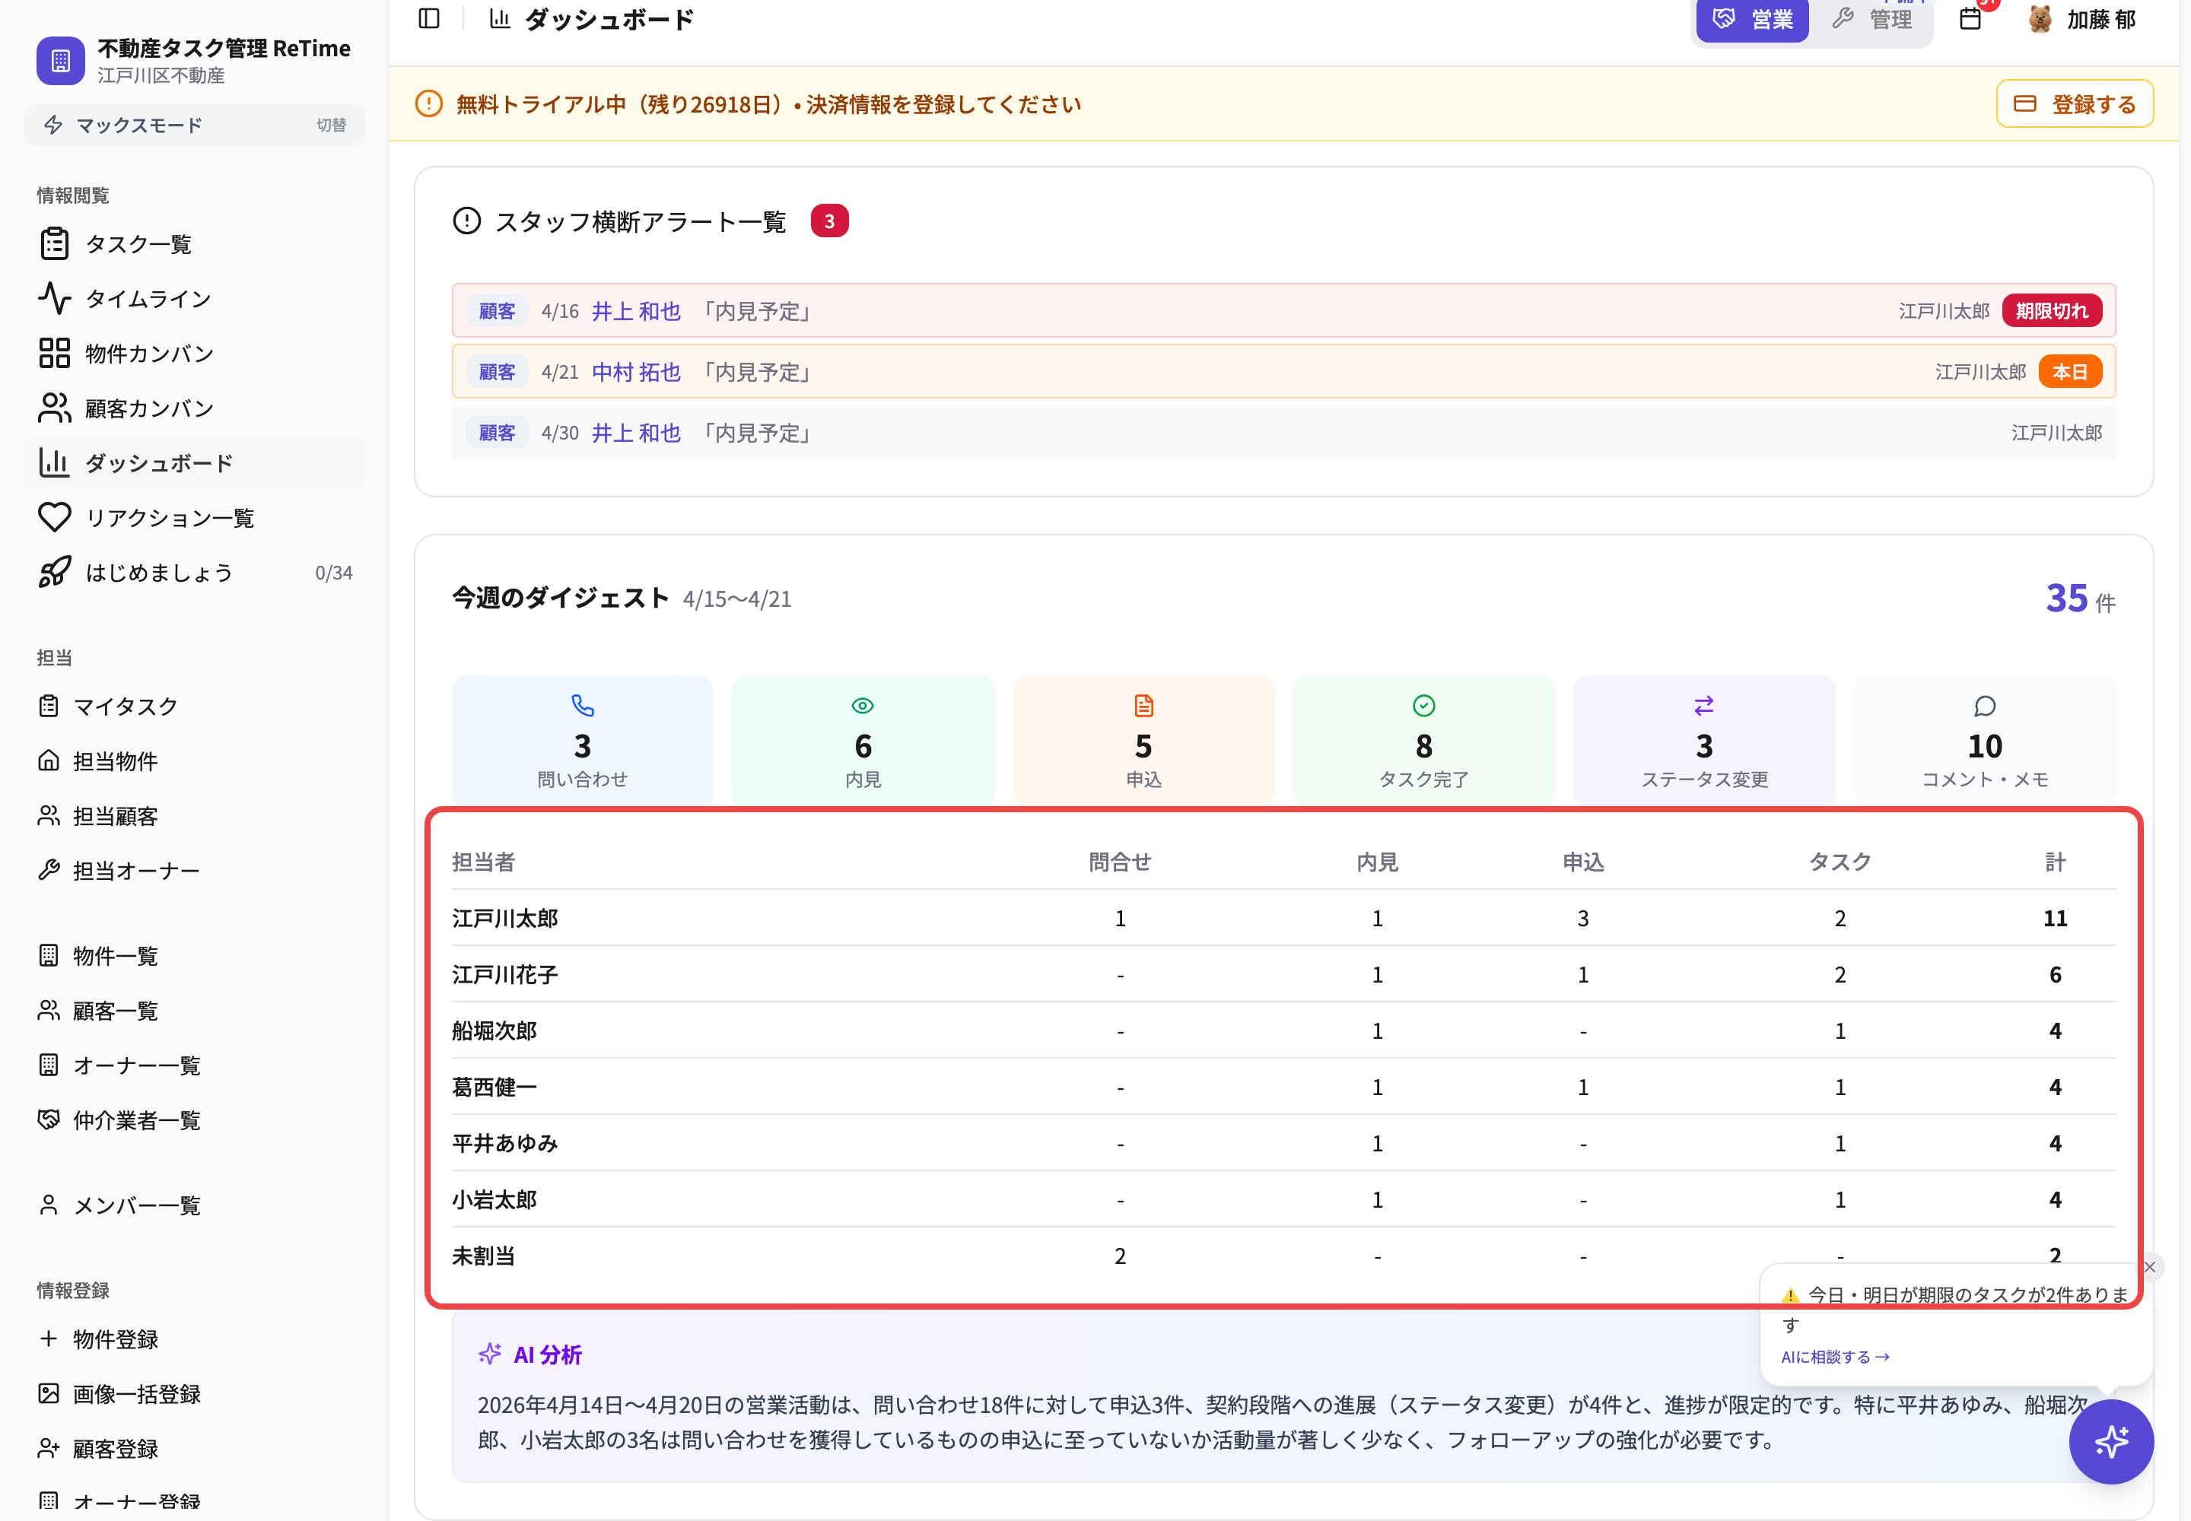Select 江戸川太郎 row in staff table
2191x1521 pixels.
(1283, 918)
